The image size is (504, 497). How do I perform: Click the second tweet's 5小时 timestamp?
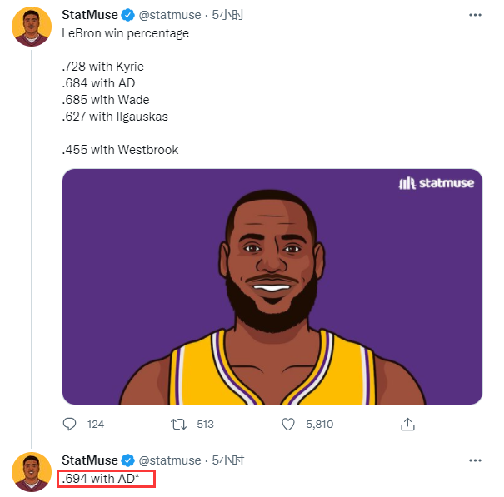(227, 460)
